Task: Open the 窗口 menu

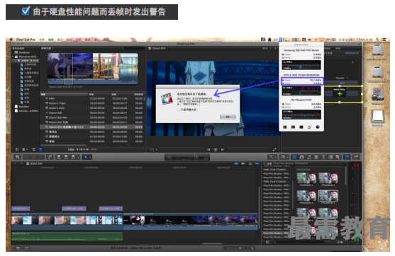Action: click(x=96, y=40)
